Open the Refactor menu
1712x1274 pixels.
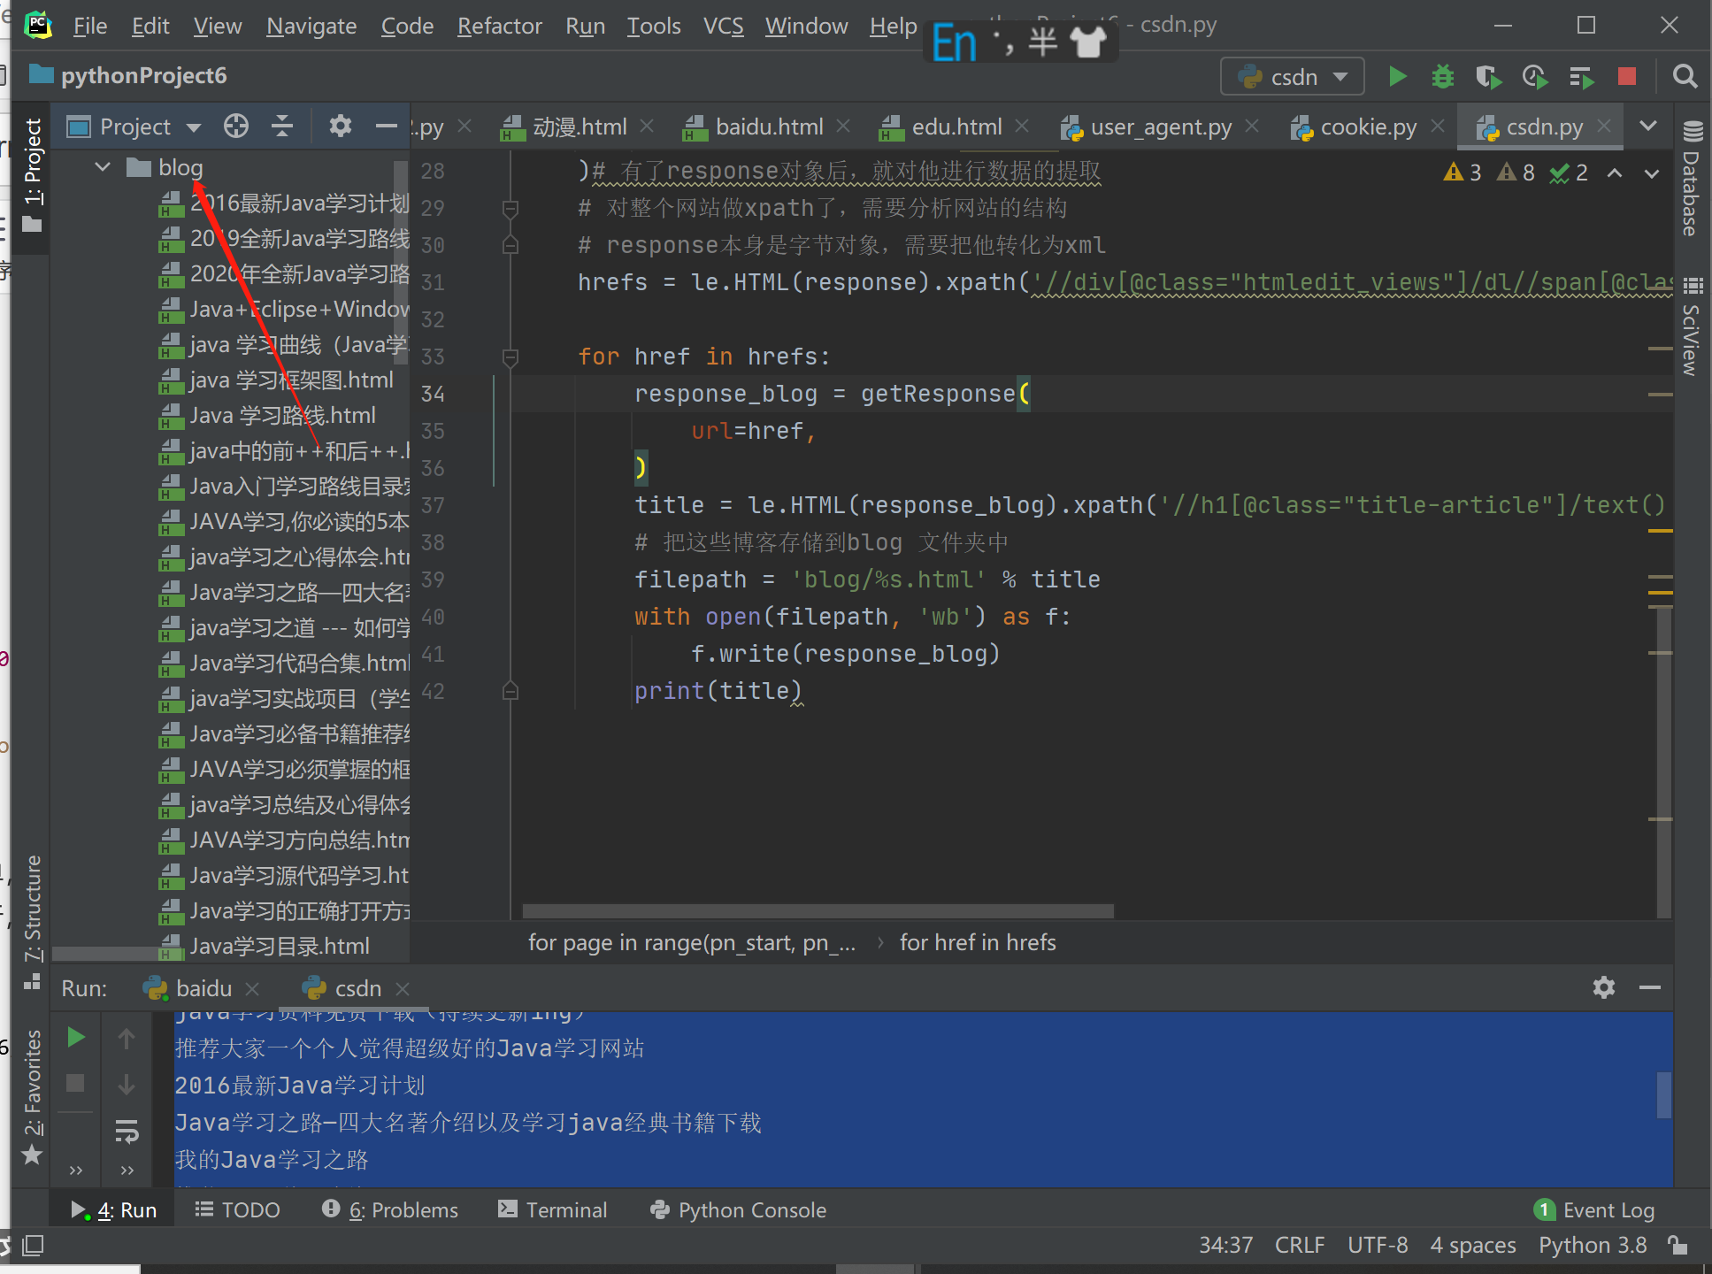coord(499,26)
